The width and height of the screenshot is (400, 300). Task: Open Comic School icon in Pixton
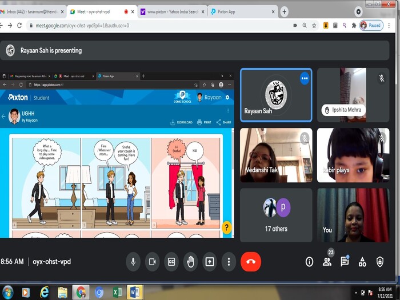tap(182, 97)
